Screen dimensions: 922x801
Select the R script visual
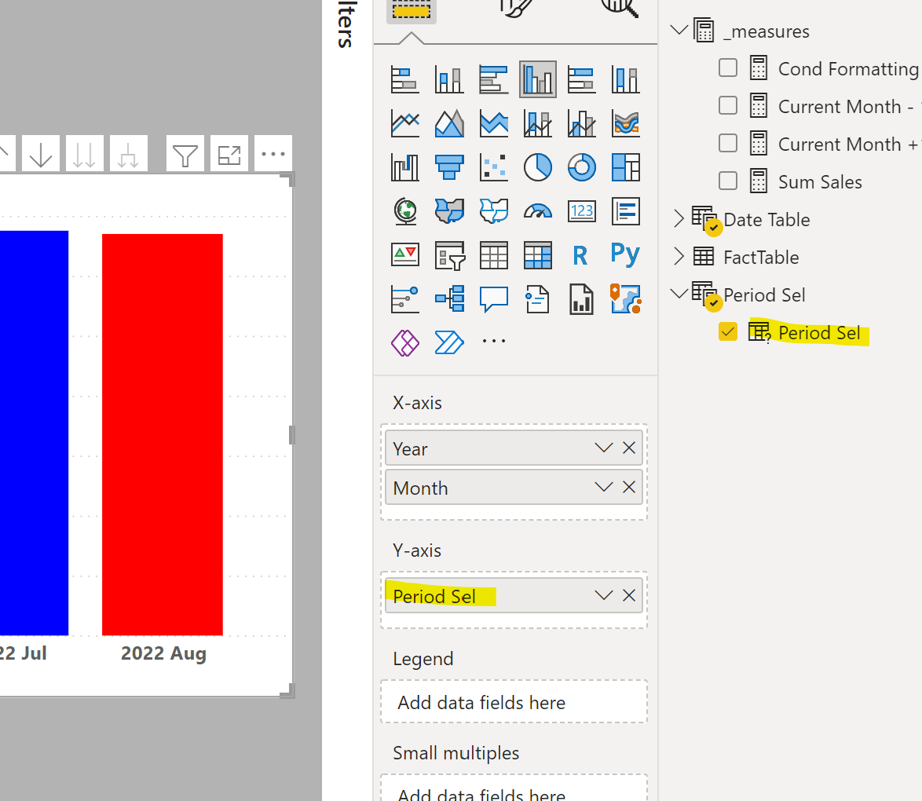click(581, 255)
